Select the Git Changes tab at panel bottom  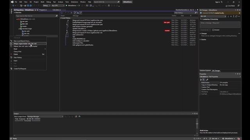tap(216, 70)
